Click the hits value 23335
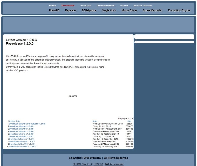Screen dimensions: 197x166 click(x=129, y=124)
